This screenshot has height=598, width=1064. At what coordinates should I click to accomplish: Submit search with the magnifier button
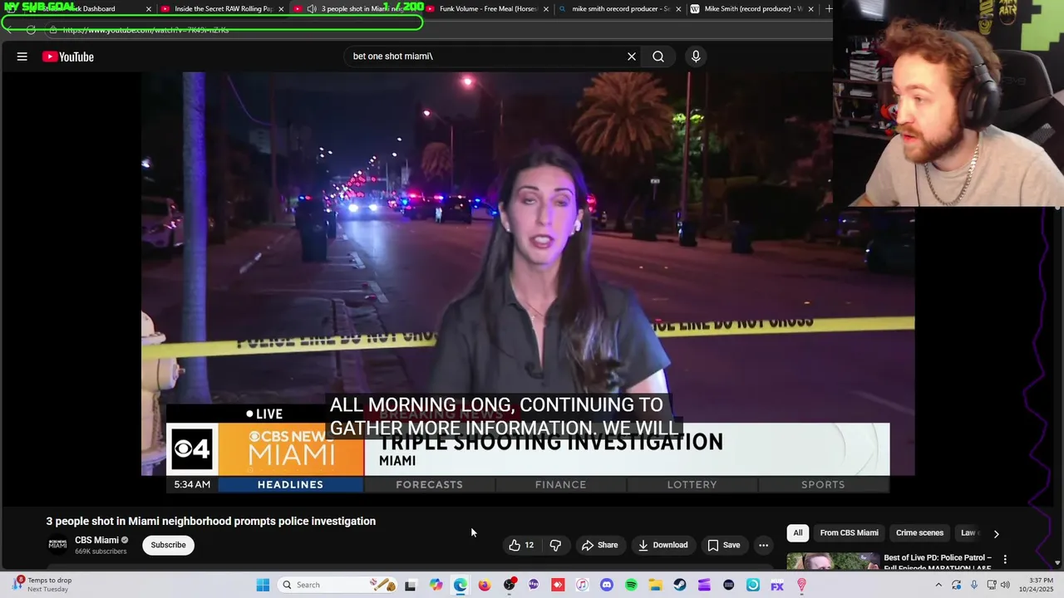pyautogui.click(x=658, y=56)
